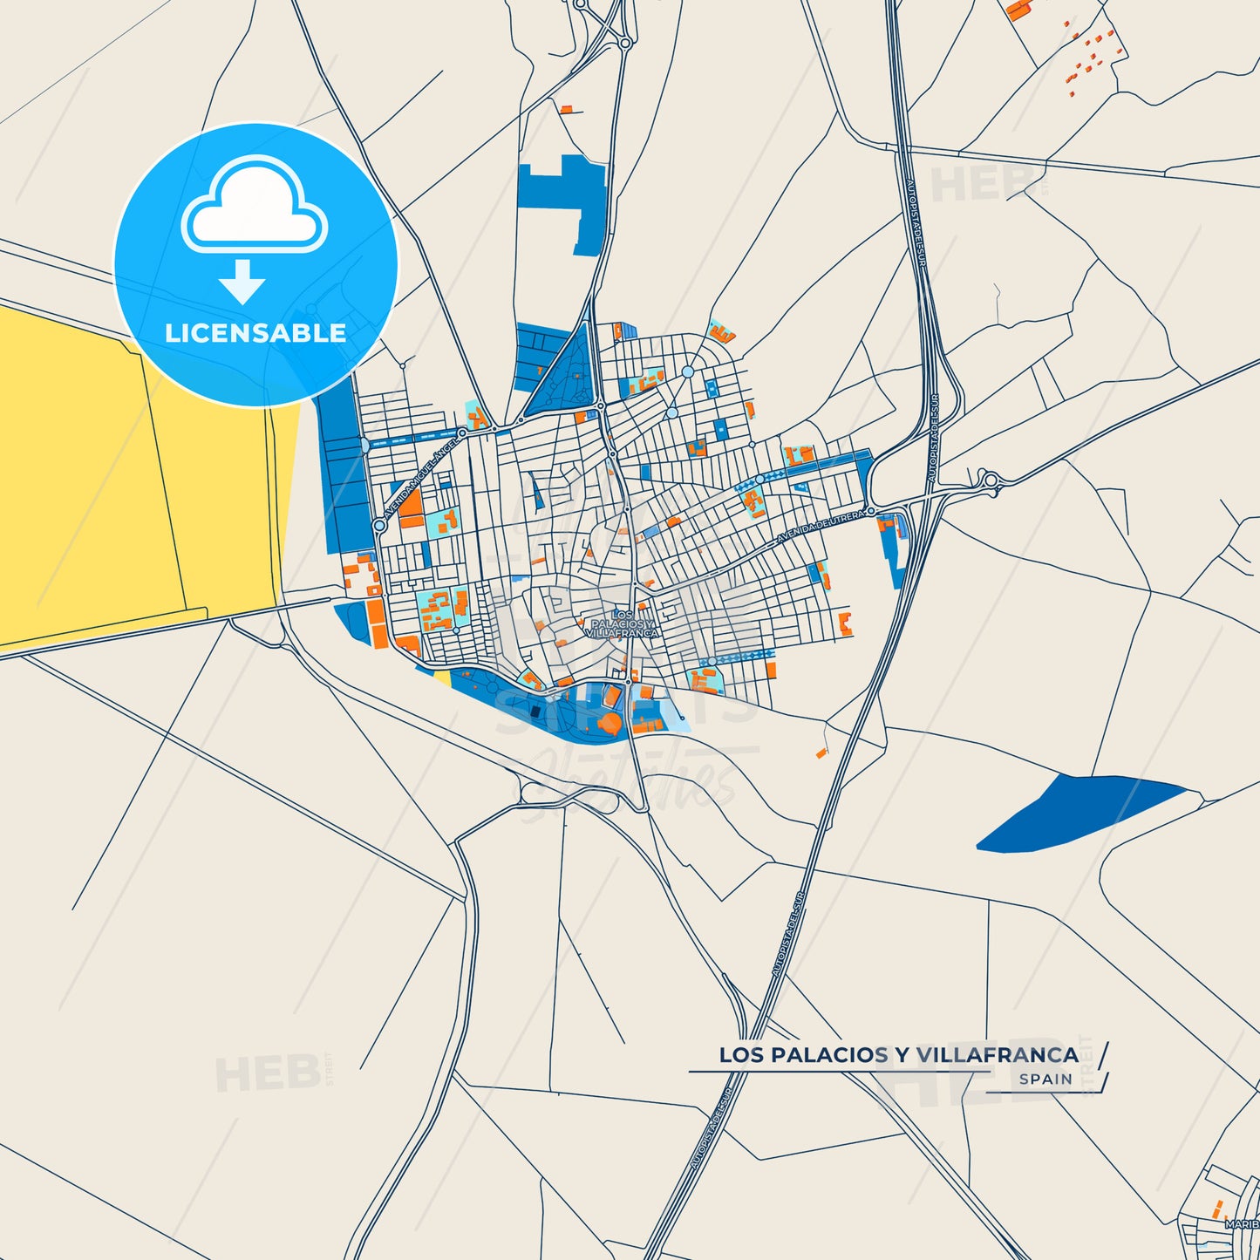The width and height of the screenshot is (1260, 1260).
Task: Click the orange circular building in the southern park
Action: (610, 722)
